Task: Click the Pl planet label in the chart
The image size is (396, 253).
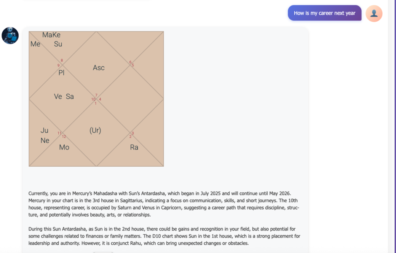Action: point(61,72)
